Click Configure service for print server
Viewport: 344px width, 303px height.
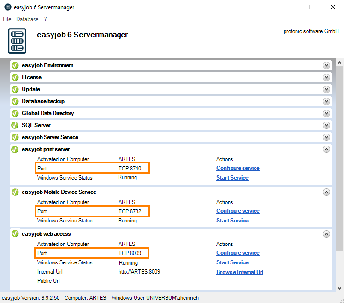point(237,168)
